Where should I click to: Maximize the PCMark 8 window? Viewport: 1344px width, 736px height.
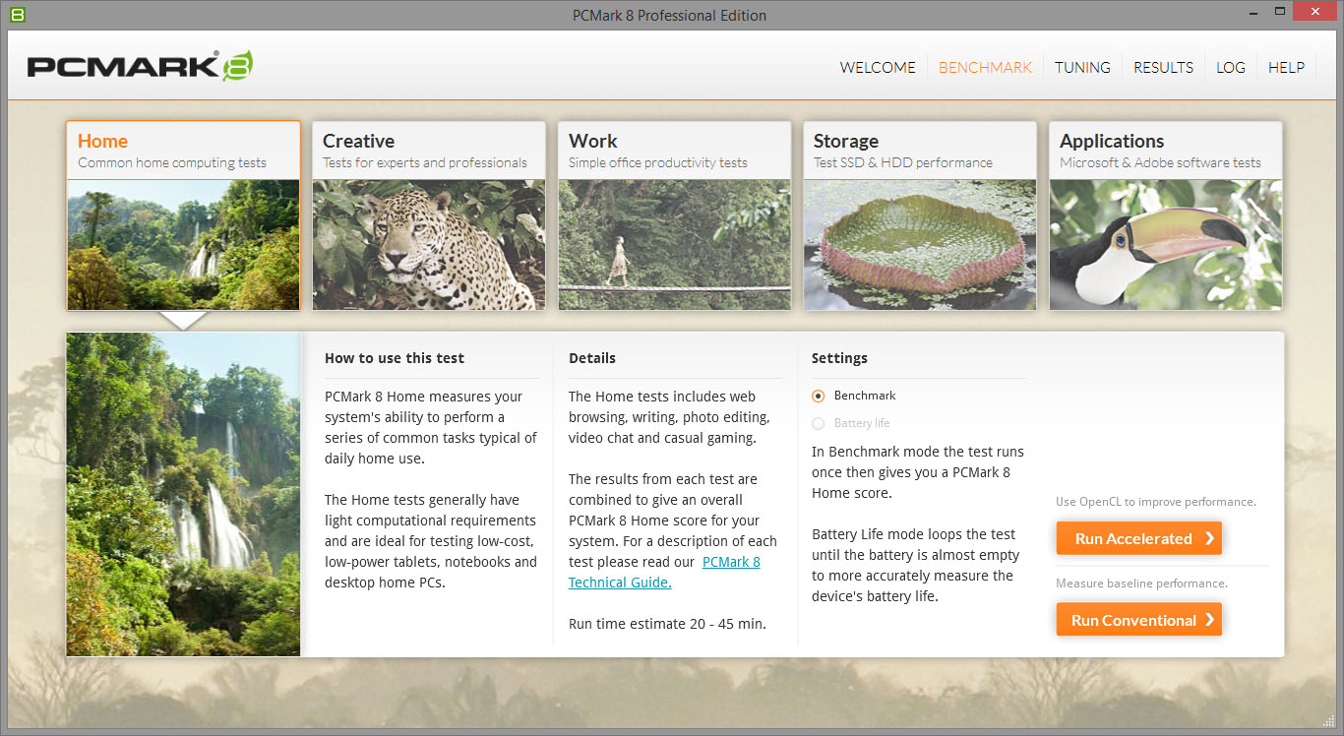[1280, 12]
